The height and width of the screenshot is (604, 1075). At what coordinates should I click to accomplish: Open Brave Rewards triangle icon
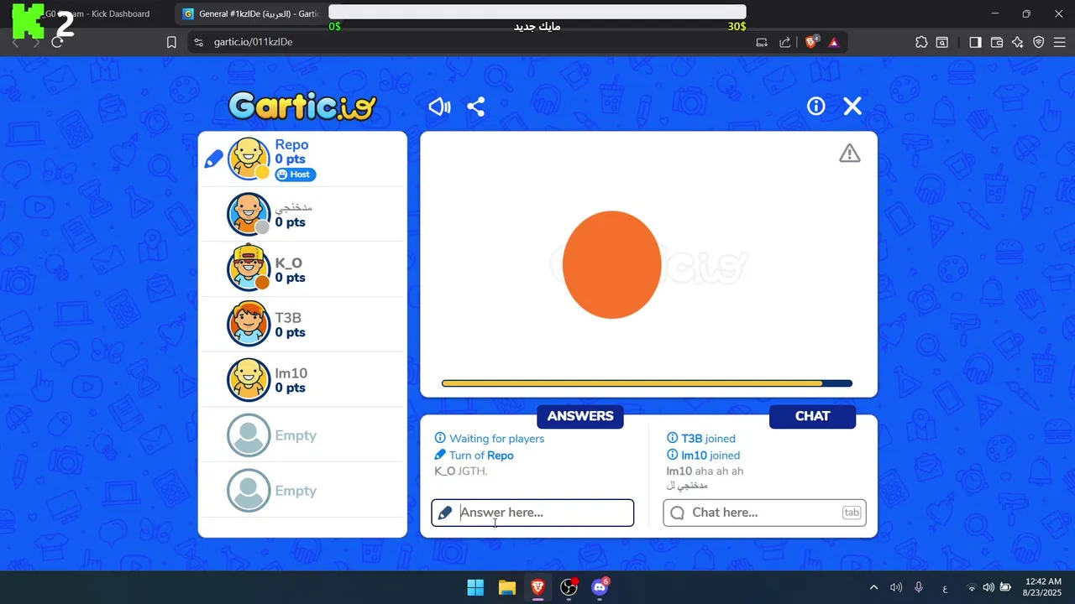pos(834,42)
